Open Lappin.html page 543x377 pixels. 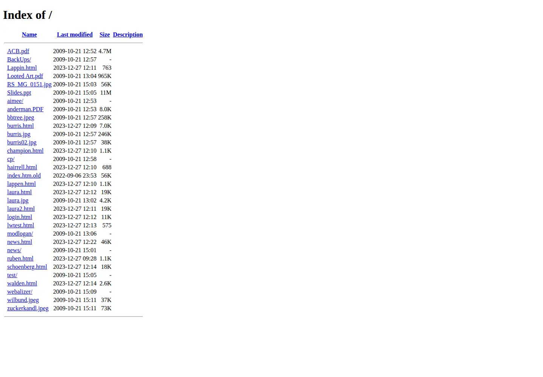pos(22,68)
